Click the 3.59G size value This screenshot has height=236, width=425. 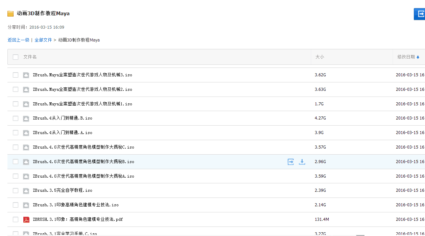(x=320, y=176)
